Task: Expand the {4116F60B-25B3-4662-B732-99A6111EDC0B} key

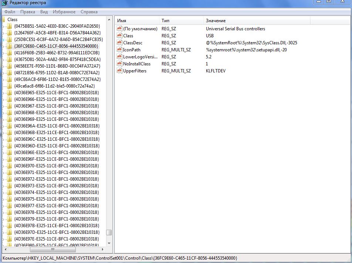Action: 3,53
